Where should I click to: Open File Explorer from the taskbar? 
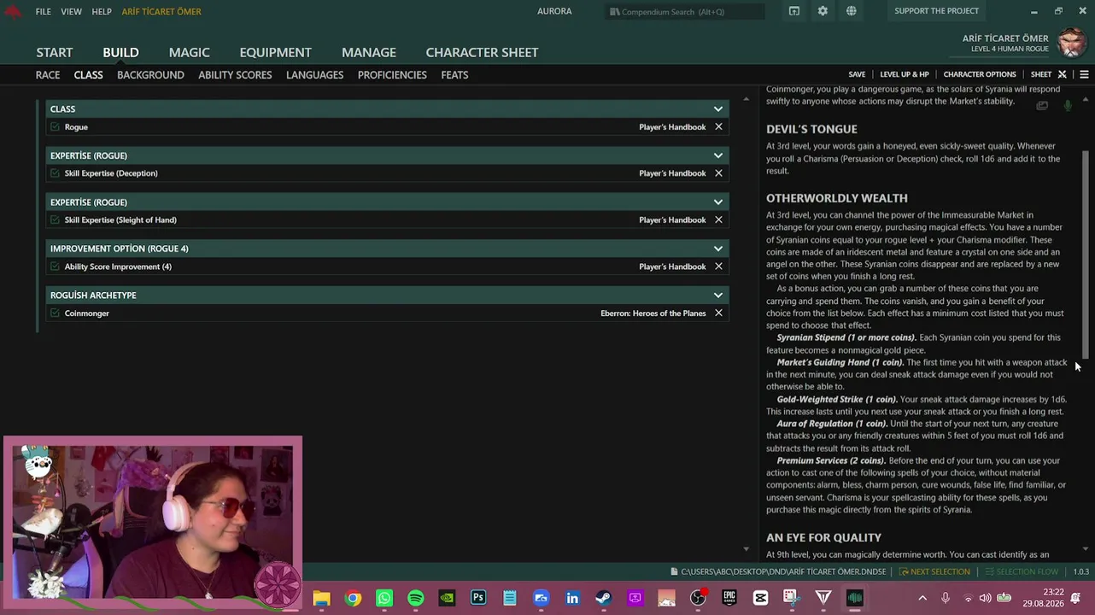321,598
